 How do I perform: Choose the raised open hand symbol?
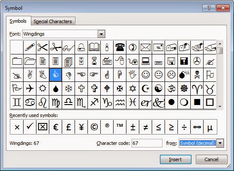pos(132,75)
